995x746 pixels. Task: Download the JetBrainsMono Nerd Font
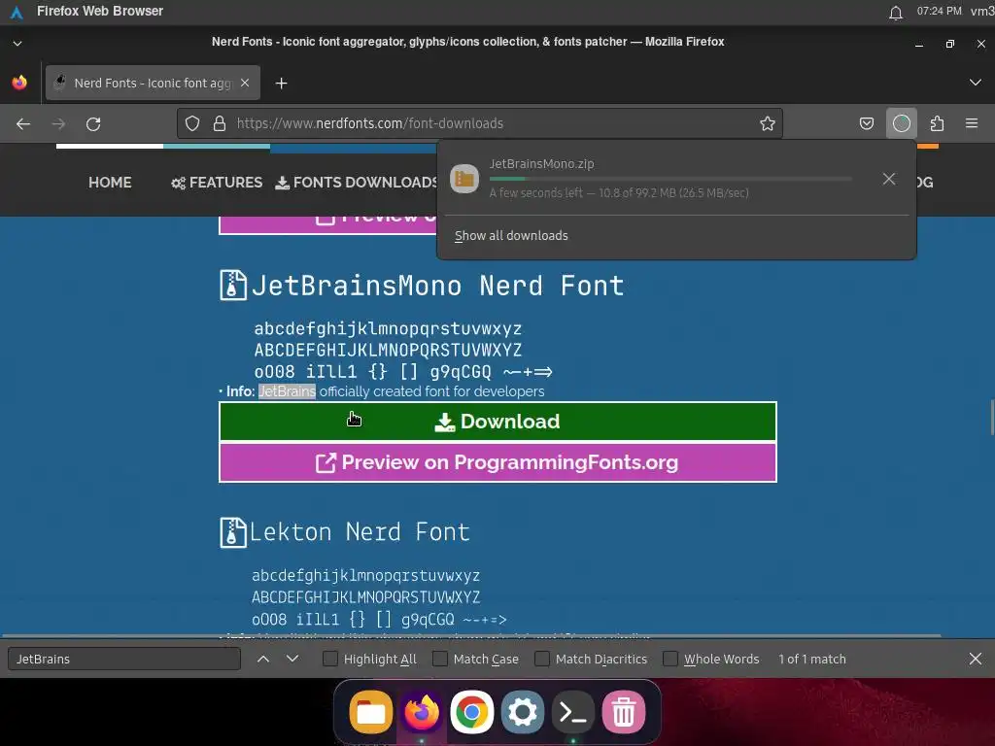[x=497, y=422]
